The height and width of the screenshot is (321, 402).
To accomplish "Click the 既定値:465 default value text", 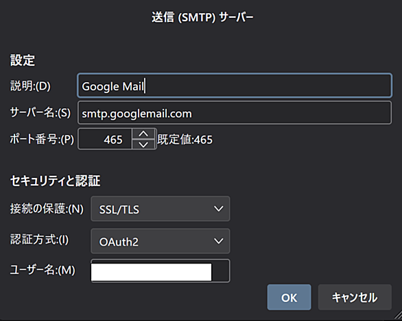I will click(x=185, y=140).
